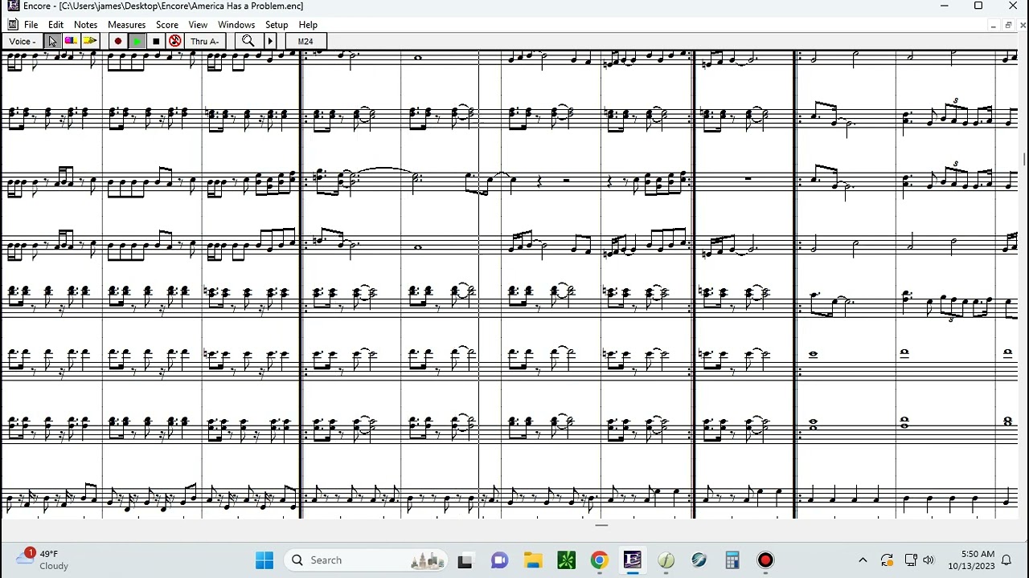Select the magnifying glass zoom tool
1029x578 pixels.
tap(248, 41)
